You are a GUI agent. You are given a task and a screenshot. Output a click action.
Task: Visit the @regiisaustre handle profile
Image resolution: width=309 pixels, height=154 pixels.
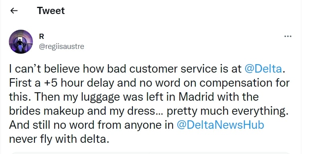61,47
